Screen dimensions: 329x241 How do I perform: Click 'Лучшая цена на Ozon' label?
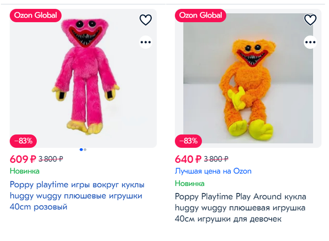click(x=213, y=171)
